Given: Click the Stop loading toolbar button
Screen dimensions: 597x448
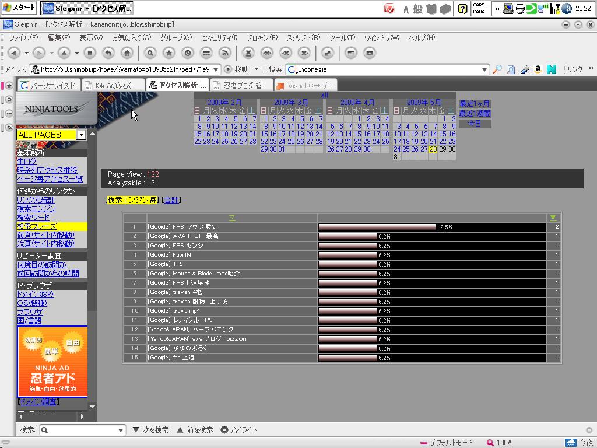Looking at the screenshot, I should pyautogui.click(x=89, y=53).
